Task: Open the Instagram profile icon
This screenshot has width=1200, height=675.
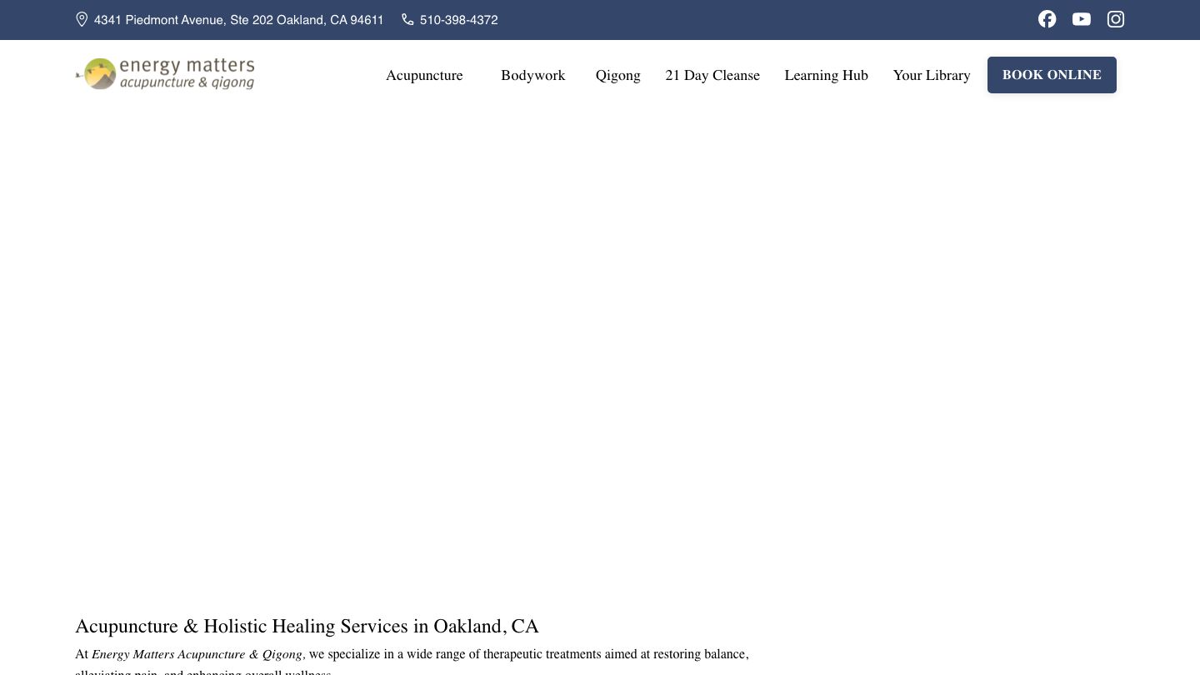Action: [x=1115, y=19]
